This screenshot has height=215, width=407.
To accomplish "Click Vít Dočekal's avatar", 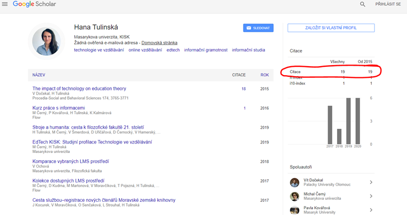I will pos(295,182).
